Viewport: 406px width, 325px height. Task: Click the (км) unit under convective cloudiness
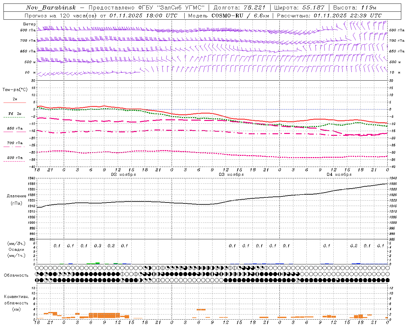(16, 309)
